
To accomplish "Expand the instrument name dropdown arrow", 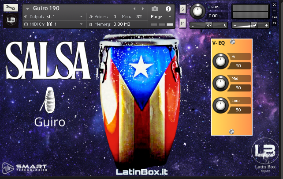I will pos(27,8).
